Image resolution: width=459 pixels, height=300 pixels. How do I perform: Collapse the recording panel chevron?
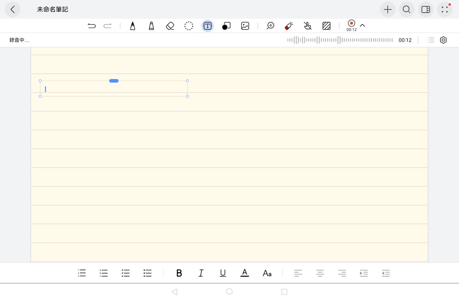[x=362, y=26]
